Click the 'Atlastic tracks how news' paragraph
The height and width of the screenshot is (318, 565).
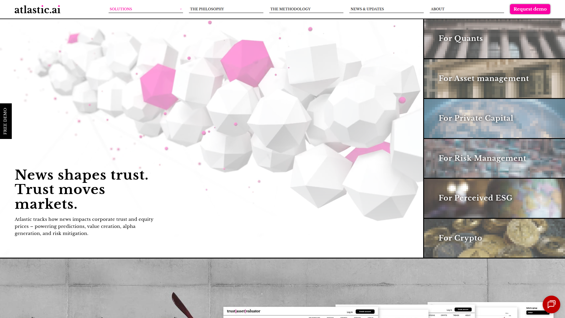(x=84, y=226)
